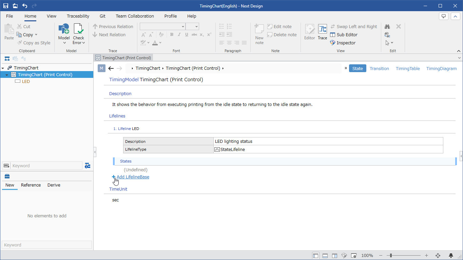Toggle superscript formatting
Screen dimensions: 463x260
pos(209,35)
